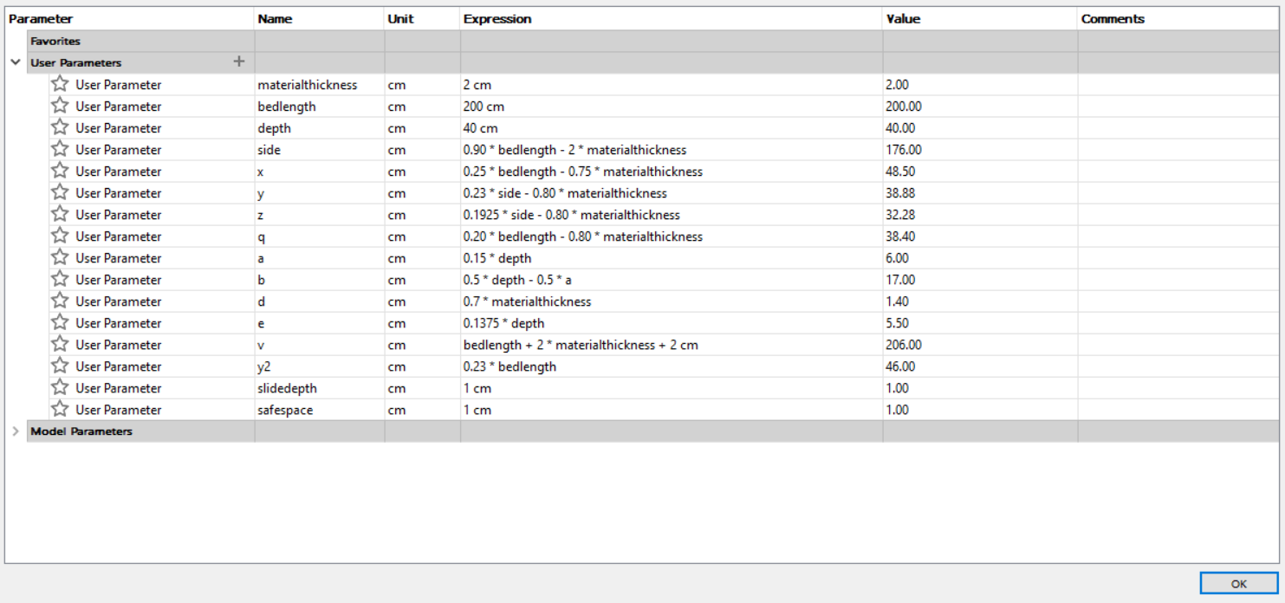
Task: Click the star icon beside y2
Action: 59,366
